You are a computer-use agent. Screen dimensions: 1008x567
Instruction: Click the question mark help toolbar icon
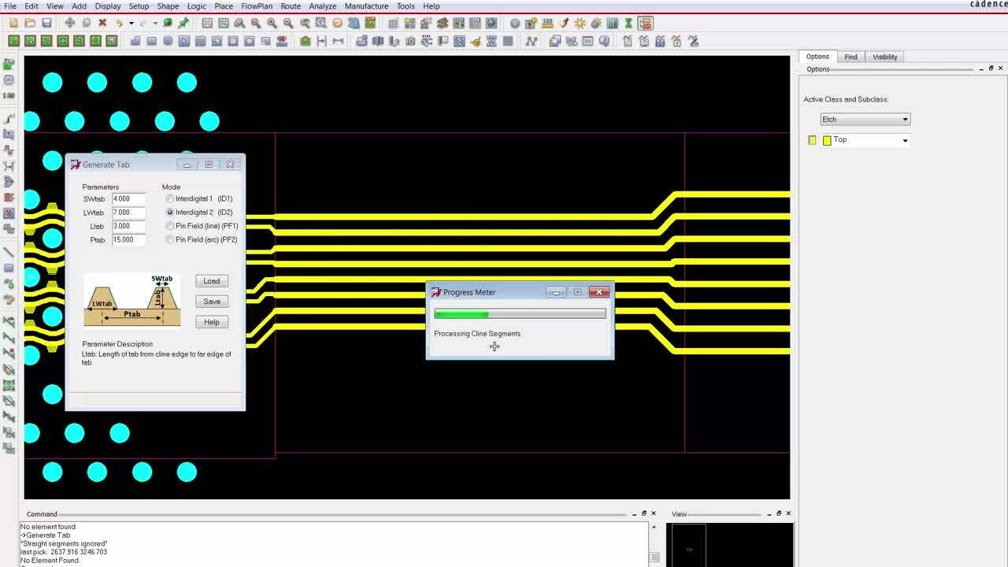coord(604,41)
